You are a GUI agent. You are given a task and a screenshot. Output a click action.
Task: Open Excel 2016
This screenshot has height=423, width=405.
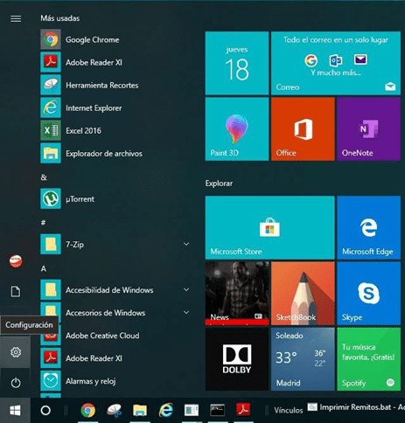[115, 130]
